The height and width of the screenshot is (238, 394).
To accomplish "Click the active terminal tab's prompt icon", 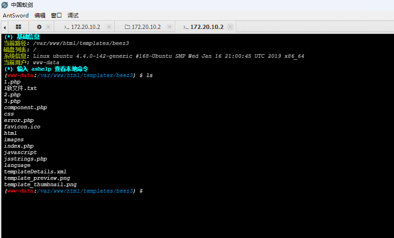I will pos(186,27).
